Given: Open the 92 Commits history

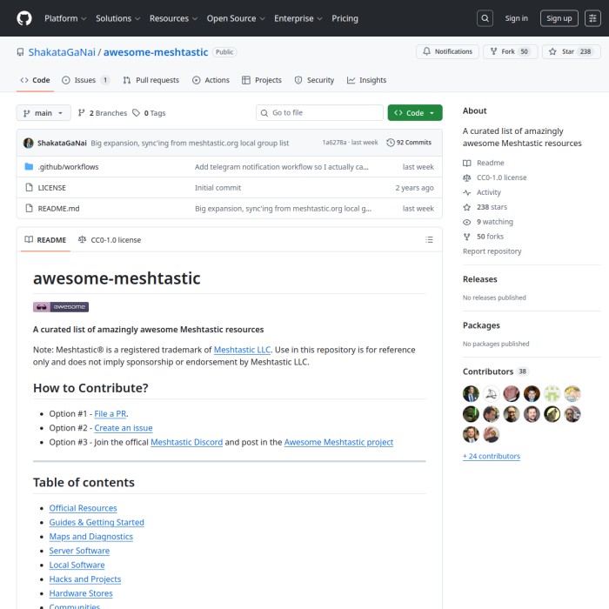Looking at the screenshot, I should (x=409, y=143).
